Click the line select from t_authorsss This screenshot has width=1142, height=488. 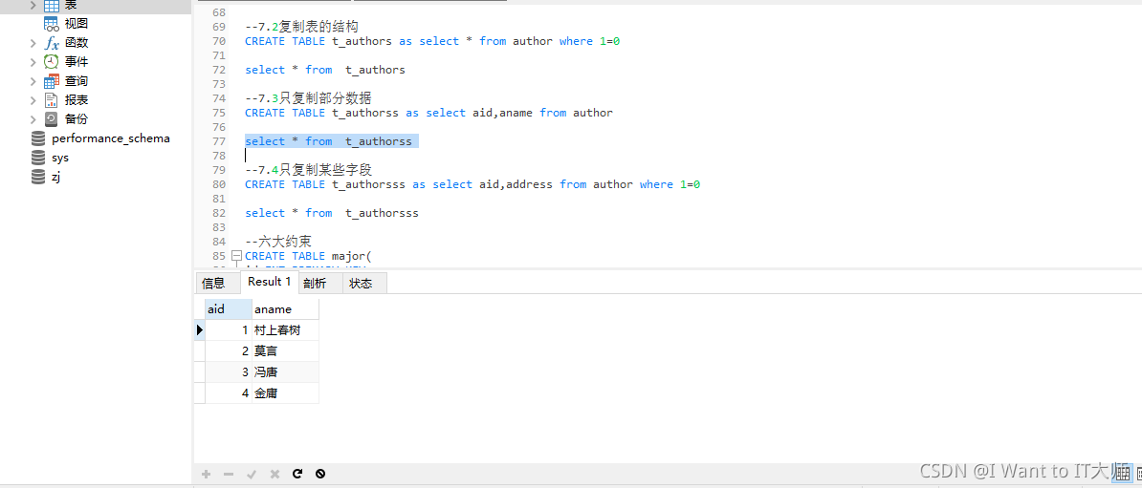tap(331, 212)
